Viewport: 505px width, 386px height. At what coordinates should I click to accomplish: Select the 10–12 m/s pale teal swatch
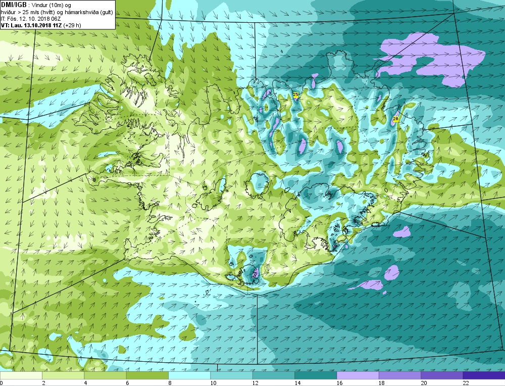tap(231, 375)
